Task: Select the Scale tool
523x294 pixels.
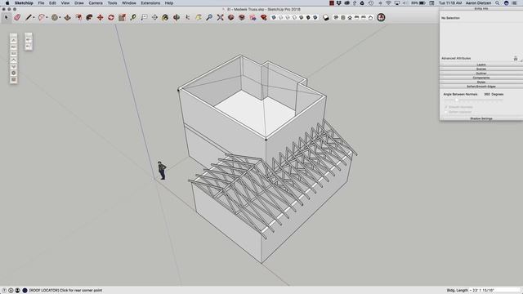Action: pyautogui.click(x=122, y=17)
